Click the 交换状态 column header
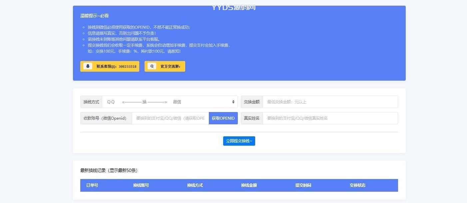 click(x=358, y=185)
